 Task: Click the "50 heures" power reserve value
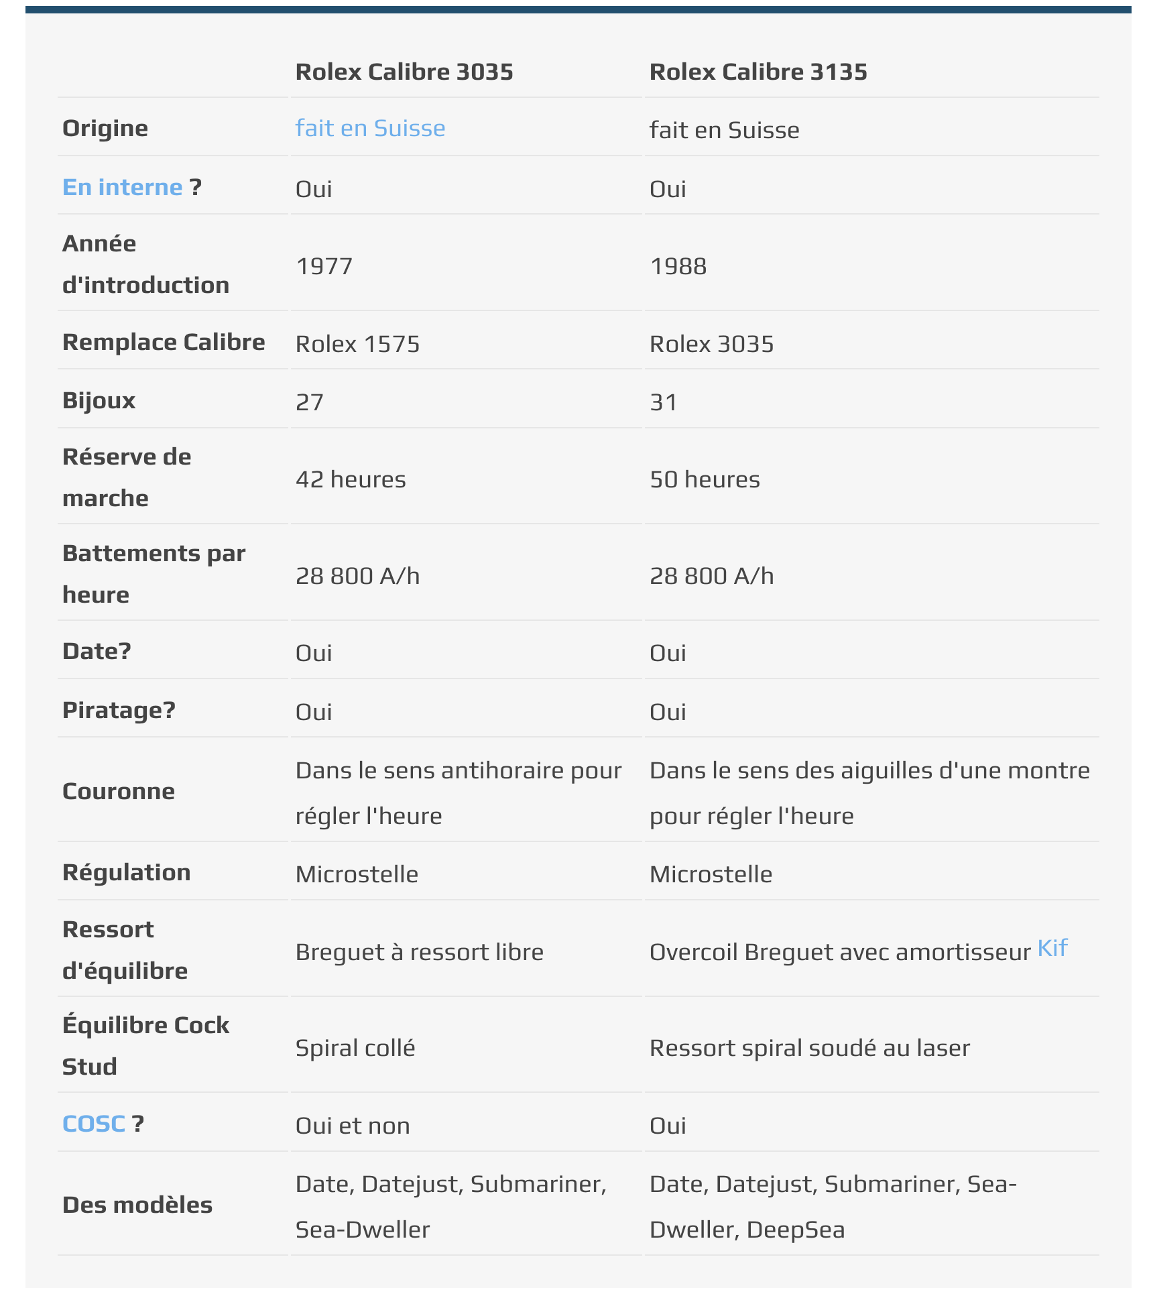click(705, 479)
